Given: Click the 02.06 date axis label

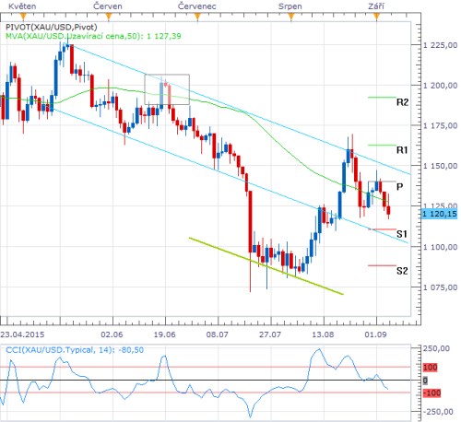Looking at the screenshot, I should (x=112, y=334).
